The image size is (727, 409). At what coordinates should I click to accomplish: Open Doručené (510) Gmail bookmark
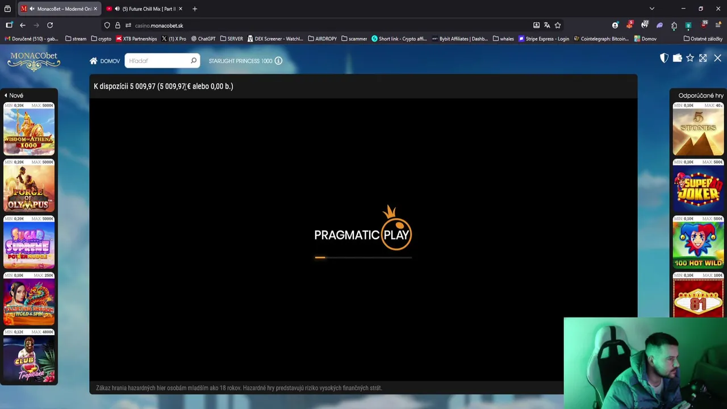pyautogui.click(x=31, y=39)
